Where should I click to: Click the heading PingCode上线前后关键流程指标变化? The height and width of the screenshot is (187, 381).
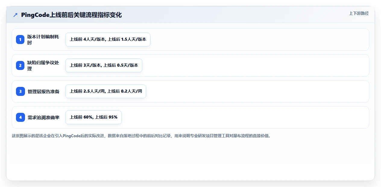tap(71, 15)
